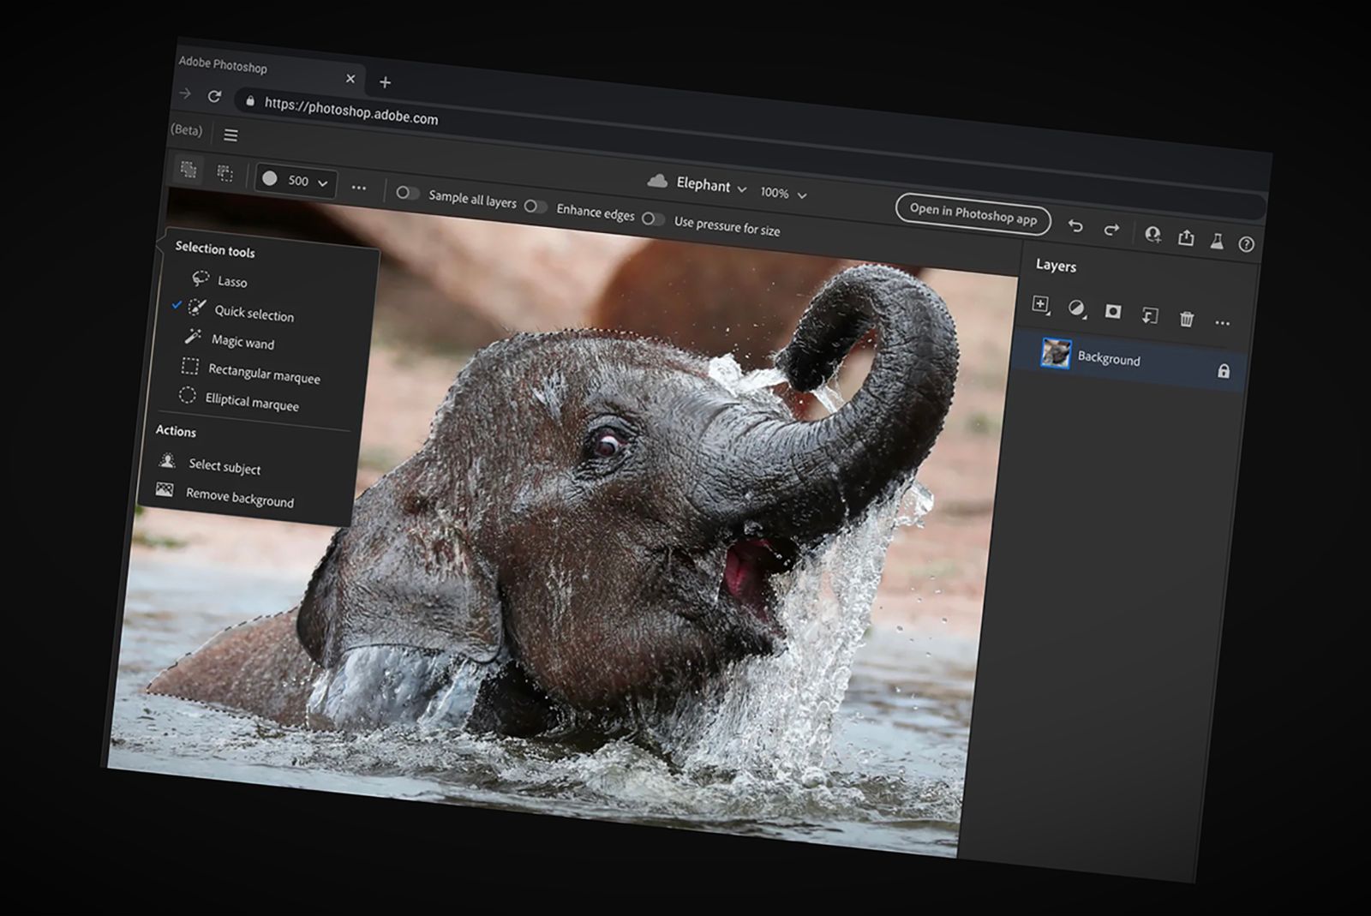Click the delete layer trash icon
1371x916 pixels.
[1187, 319]
